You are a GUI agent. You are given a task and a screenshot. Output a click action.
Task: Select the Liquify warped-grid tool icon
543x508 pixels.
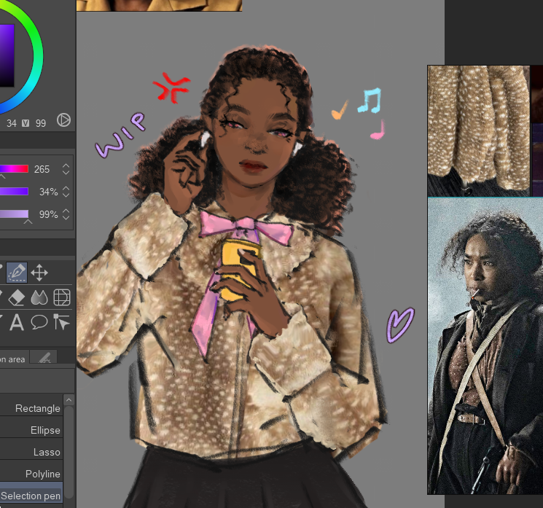point(62,297)
